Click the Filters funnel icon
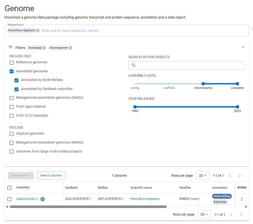Viewport: 253px width, 224px height. [11, 47]
